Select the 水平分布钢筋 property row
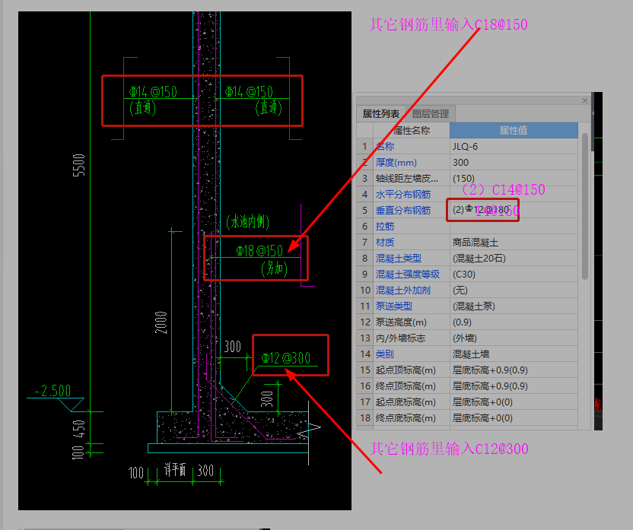 467,195
